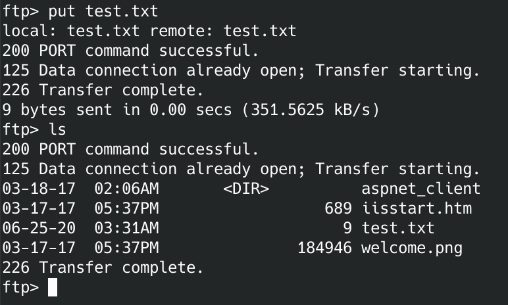This screenshot has height=305, width=508.
Task: Click the iisstart.htm file name
Action: [417, 209]
